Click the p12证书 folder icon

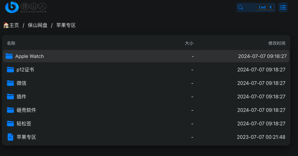coord(10,70)
